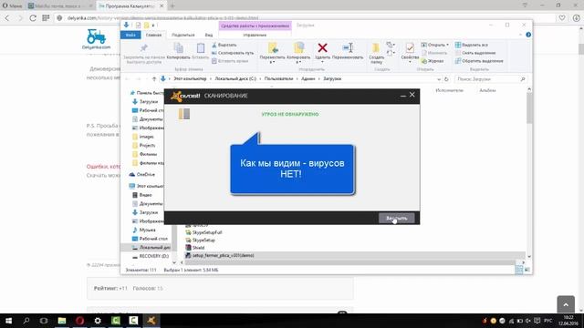Open the Opera Menu button
584x328 pixels.
tap(12, 6)
